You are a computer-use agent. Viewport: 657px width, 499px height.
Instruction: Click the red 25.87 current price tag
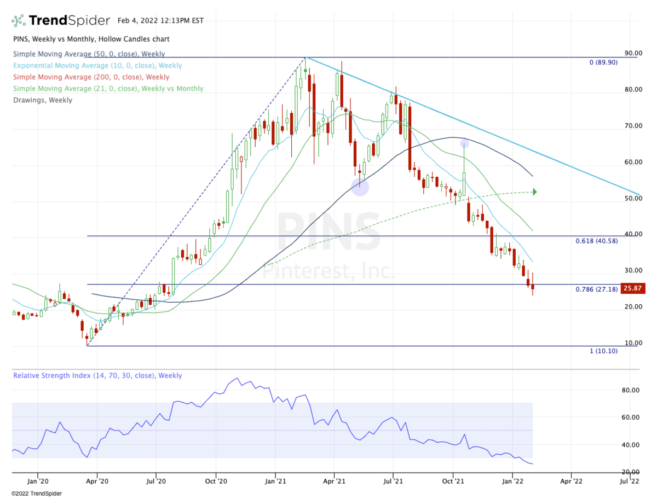coord(633,288)
